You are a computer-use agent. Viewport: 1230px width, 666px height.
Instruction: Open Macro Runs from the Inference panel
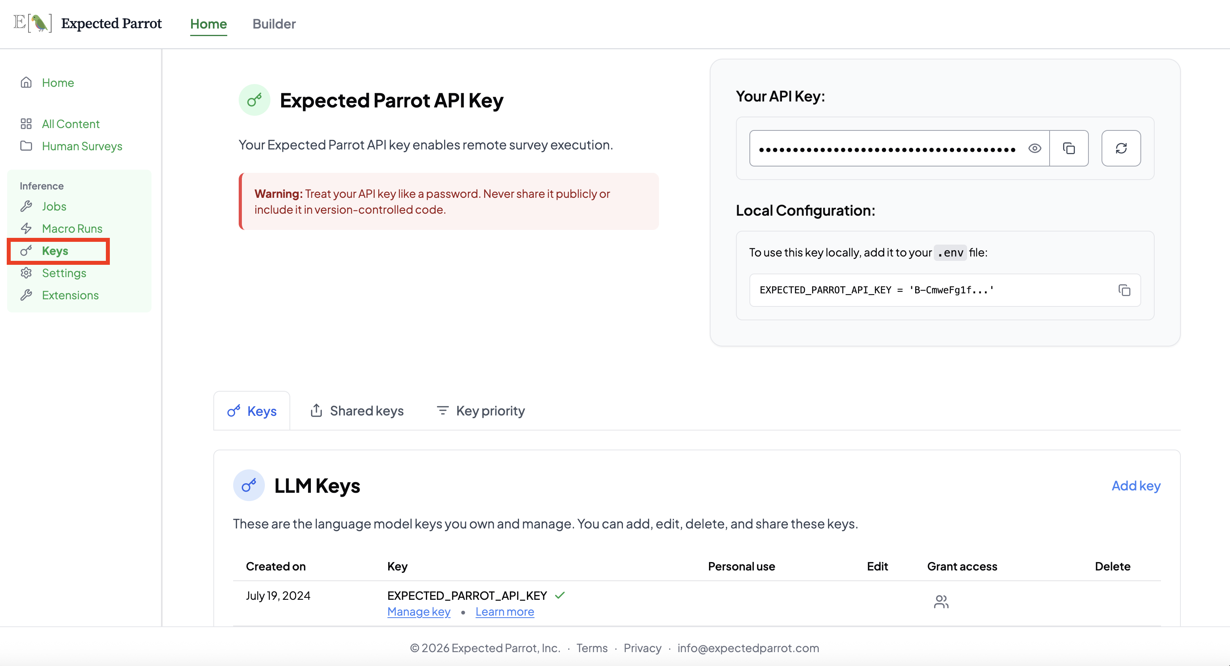tap(72, 228)
